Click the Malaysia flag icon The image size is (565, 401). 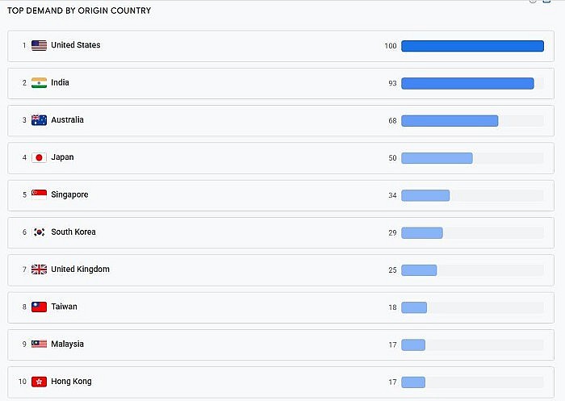(x=39, y=345)
